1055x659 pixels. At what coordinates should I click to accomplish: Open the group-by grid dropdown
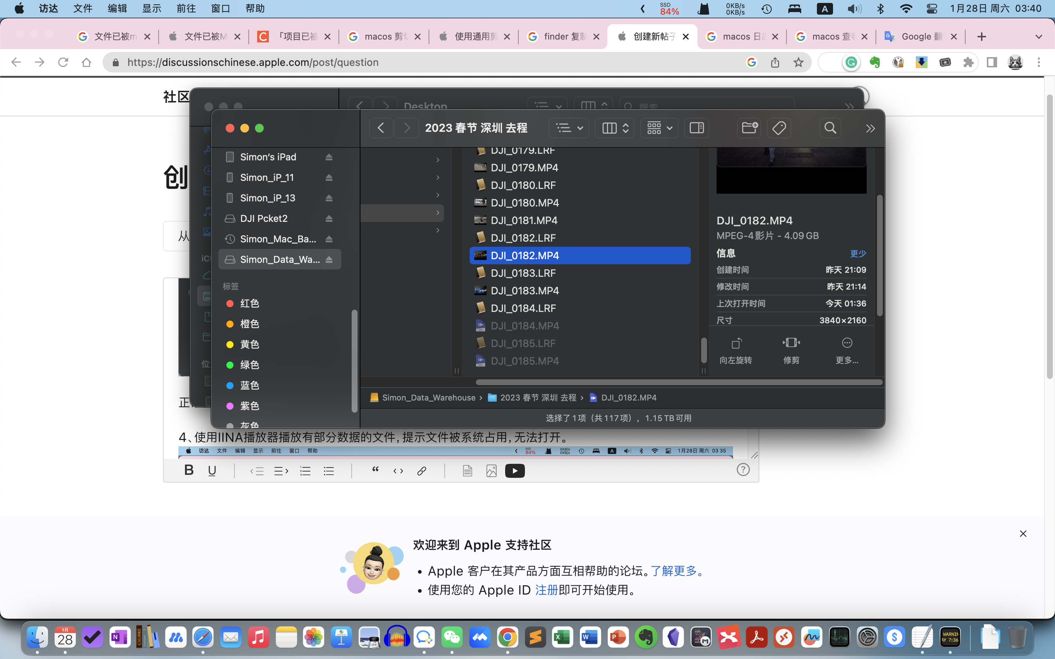click(659, 128)
